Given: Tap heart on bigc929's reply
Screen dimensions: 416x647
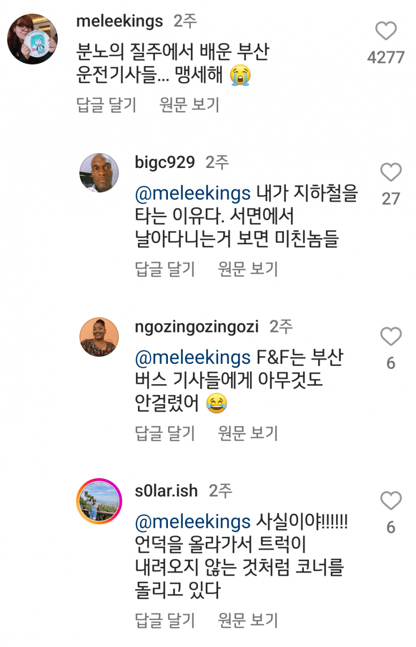Looking at the screenshot, I should 391,172.
